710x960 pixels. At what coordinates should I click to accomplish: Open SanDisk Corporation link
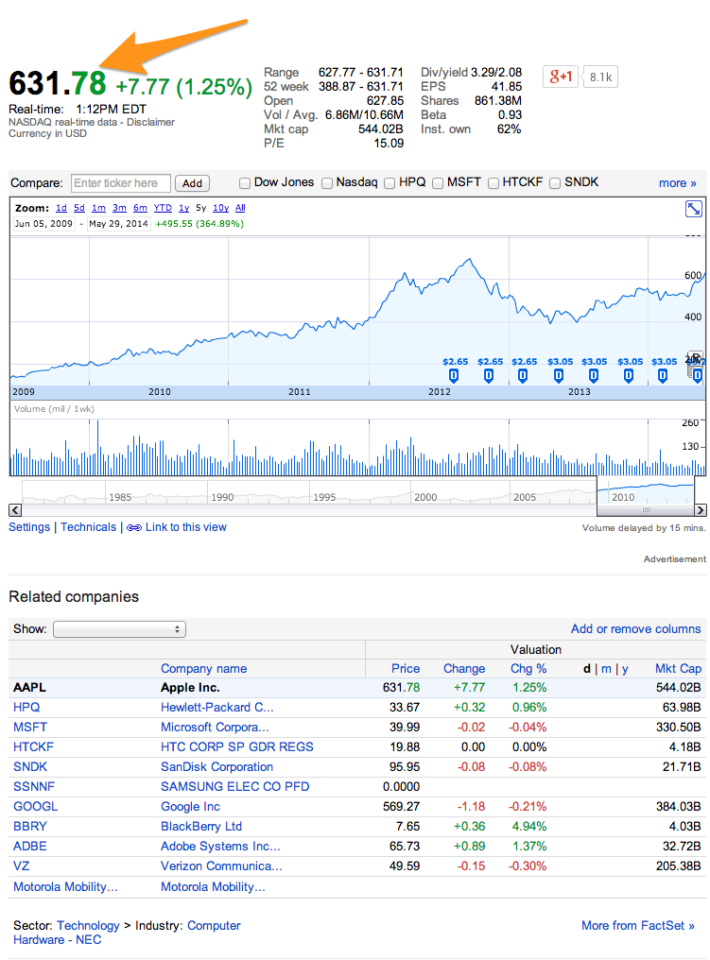tap(216, 766)
